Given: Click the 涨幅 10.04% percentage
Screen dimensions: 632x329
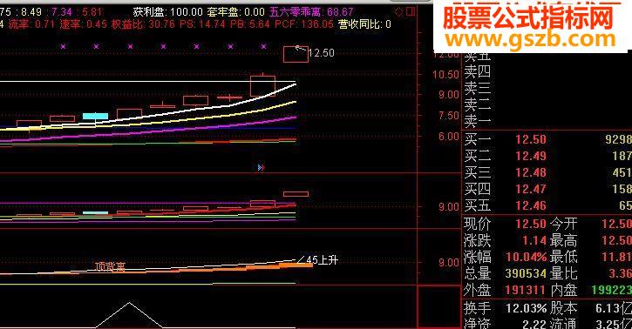Looking at the screenshot, I should click(x=527, y=257).
